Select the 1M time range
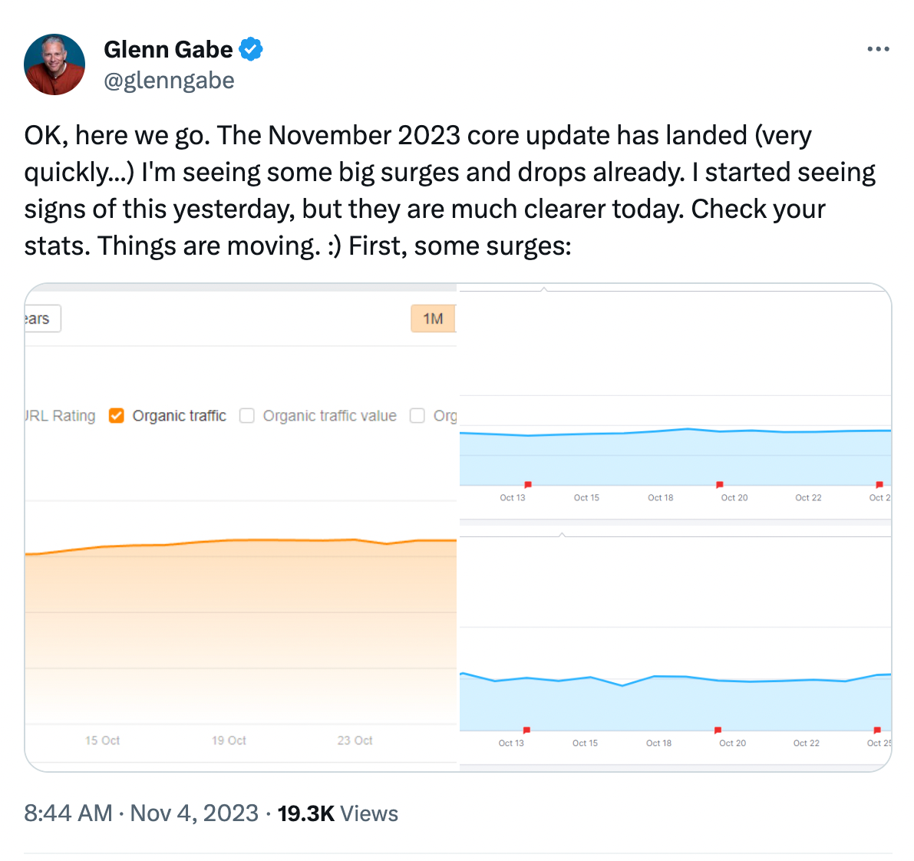 [432, 318]
